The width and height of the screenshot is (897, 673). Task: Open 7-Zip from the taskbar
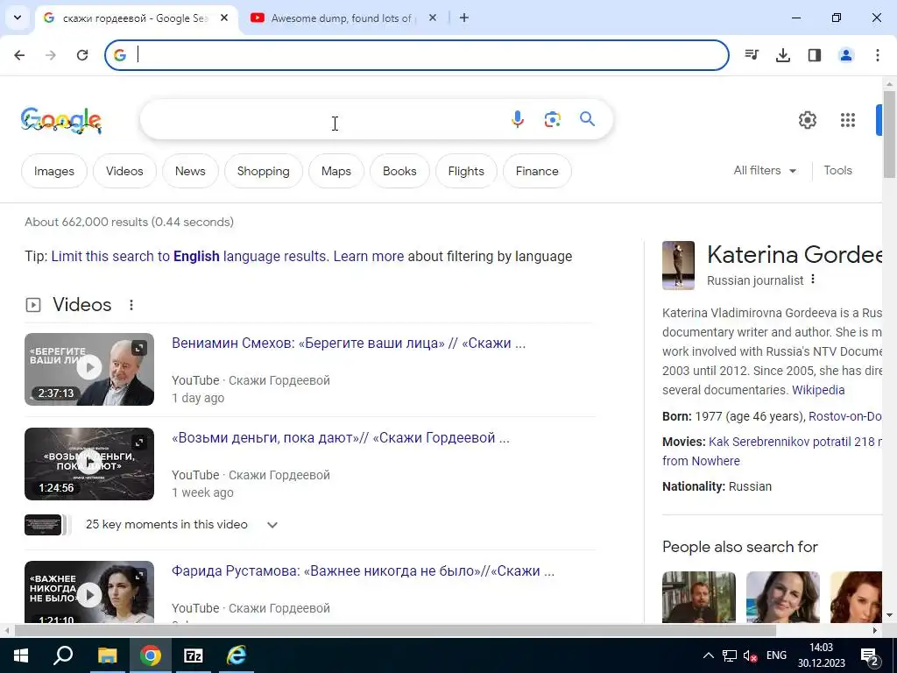(x=194, y=655)
